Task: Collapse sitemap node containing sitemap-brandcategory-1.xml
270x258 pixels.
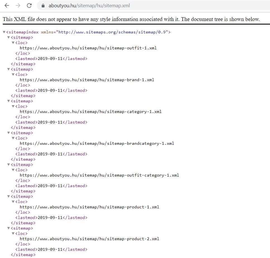Action: coord(8,133)
